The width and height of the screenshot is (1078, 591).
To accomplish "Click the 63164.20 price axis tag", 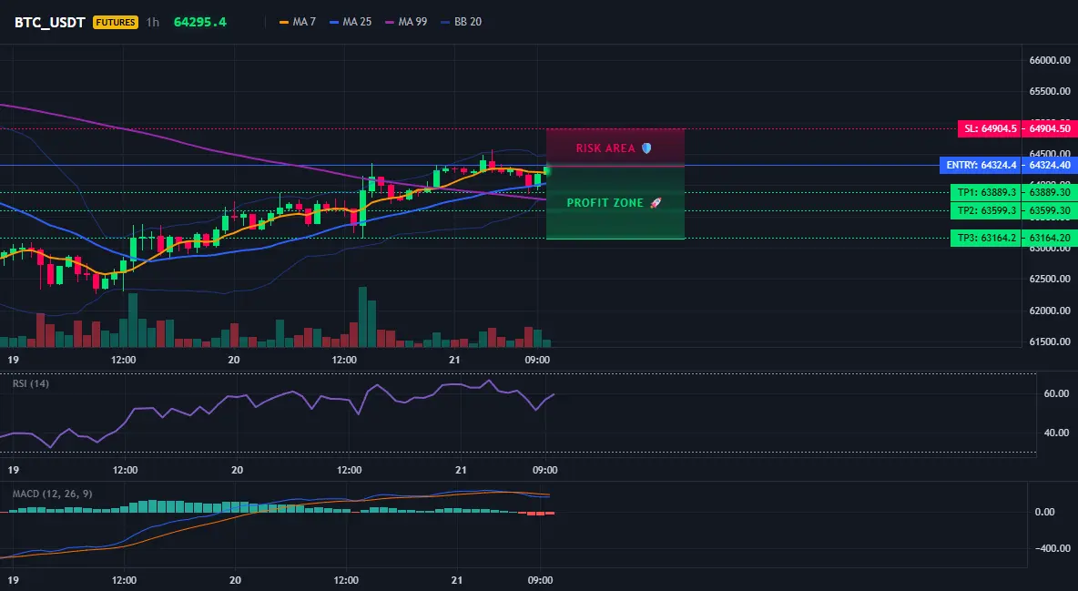I will point(1050,238).
